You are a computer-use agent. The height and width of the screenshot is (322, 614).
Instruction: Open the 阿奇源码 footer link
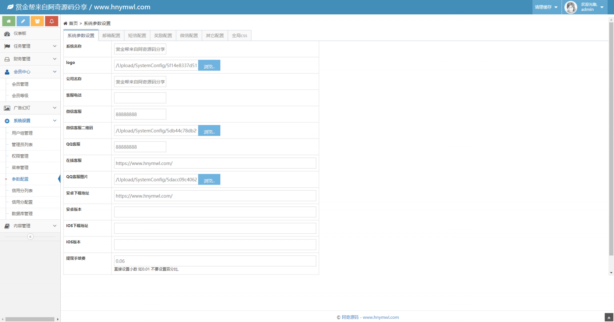350,317
